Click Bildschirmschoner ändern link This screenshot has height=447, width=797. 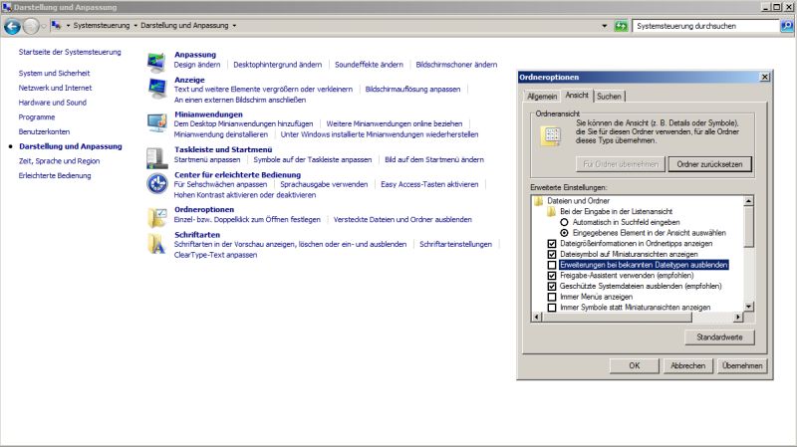click(456, 65)
